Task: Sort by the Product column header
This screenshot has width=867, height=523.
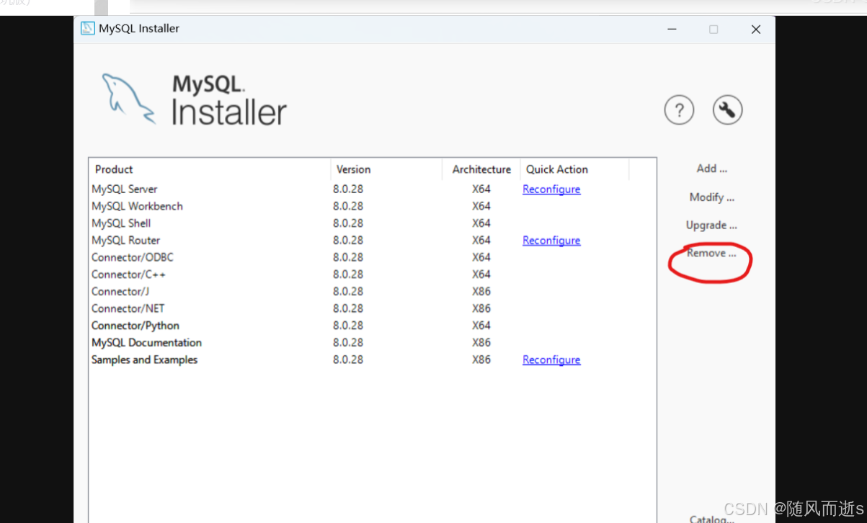Action: click(x=113, y=169)
